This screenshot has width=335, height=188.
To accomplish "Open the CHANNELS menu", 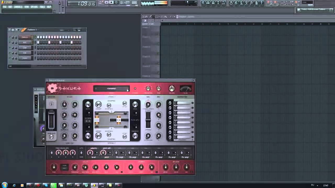I will (18, 7).
